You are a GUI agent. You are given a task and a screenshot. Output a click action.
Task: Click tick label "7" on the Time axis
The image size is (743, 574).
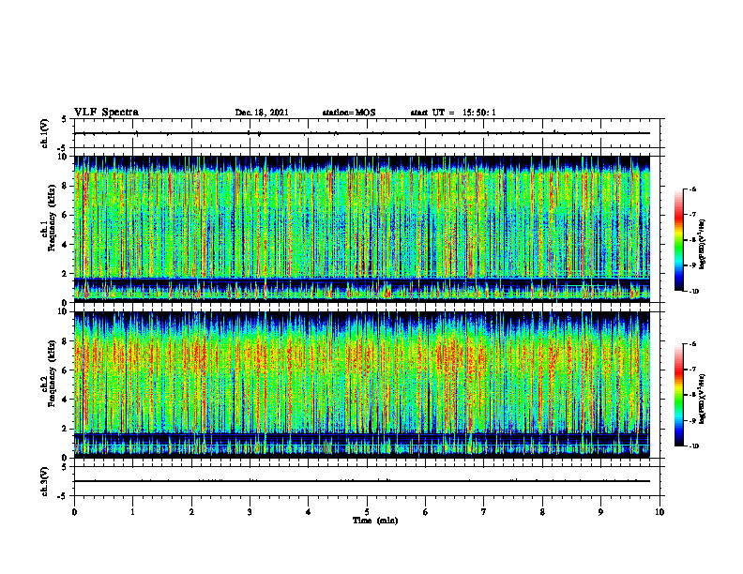tap(484, 512)
